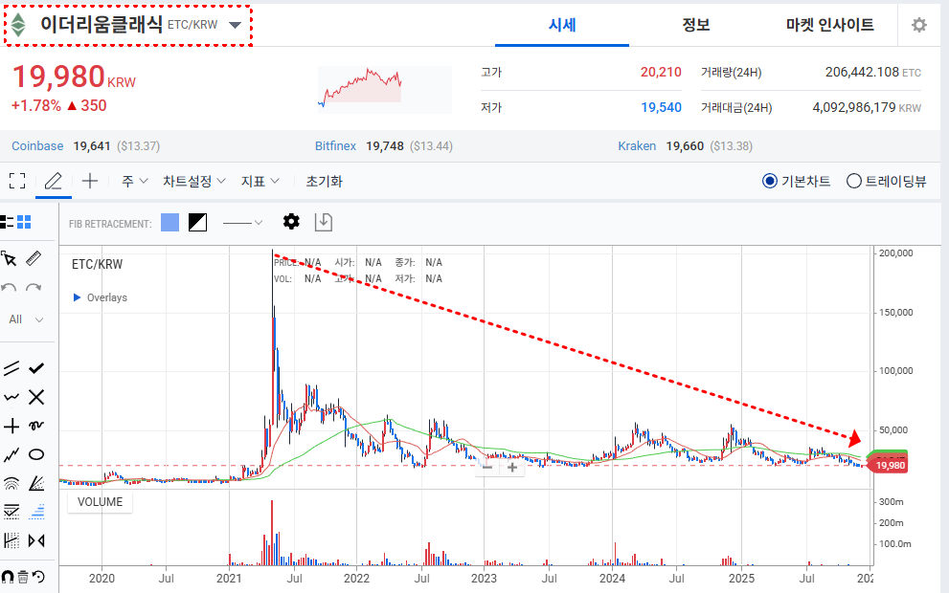Viewport: 949px width, 593px height.
Task: Click the fullscreen expand icon
Action: [16, 181]
